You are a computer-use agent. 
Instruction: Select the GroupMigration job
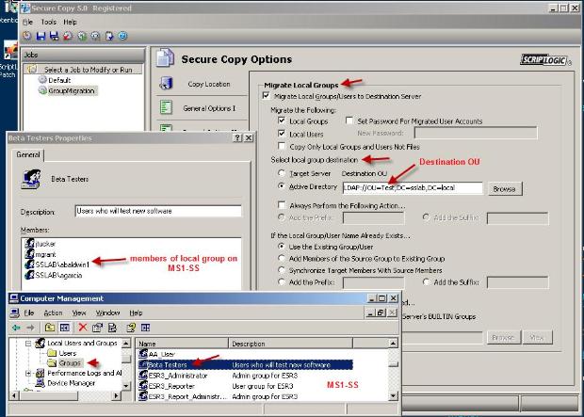(x=72, y=90)
